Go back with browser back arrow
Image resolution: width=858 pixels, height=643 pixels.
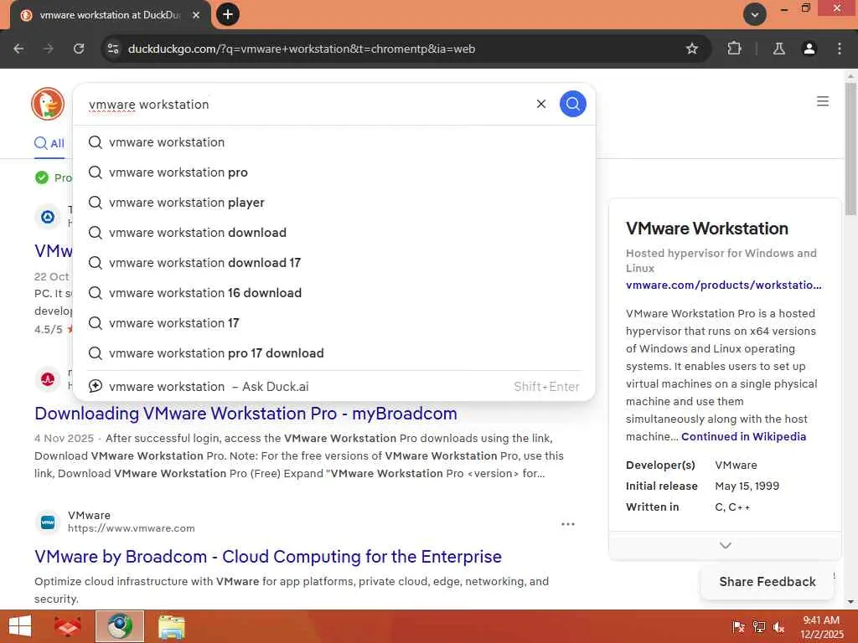point(18,49)
